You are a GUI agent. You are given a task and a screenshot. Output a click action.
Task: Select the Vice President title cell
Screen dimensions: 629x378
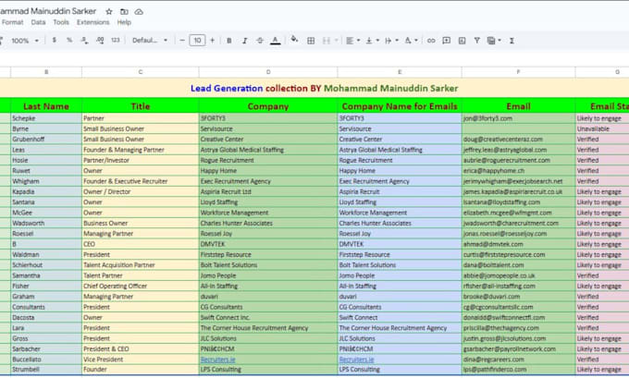coord(140,360)
